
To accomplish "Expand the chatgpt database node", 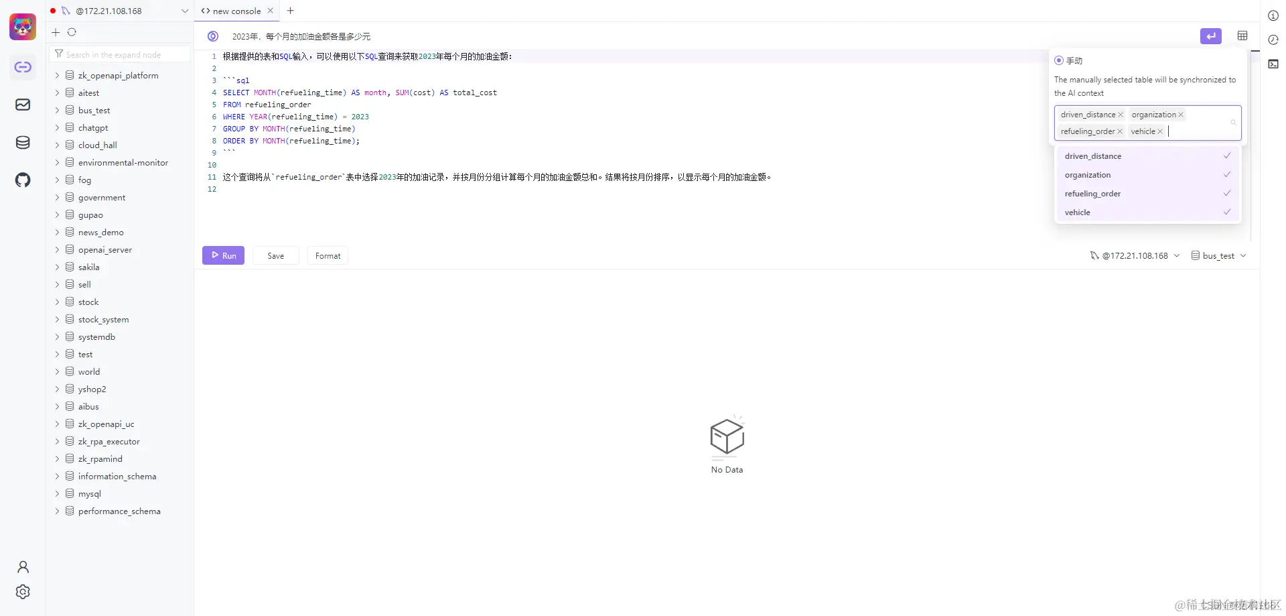I will coord(57,127).
